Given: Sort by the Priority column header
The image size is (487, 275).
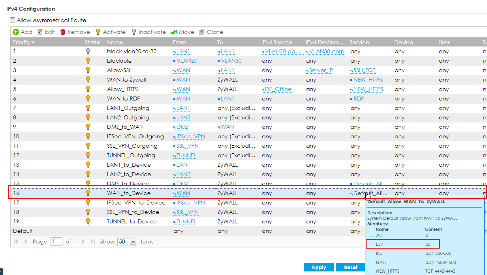Looking at the screenshot, I should tap(24, 42).
